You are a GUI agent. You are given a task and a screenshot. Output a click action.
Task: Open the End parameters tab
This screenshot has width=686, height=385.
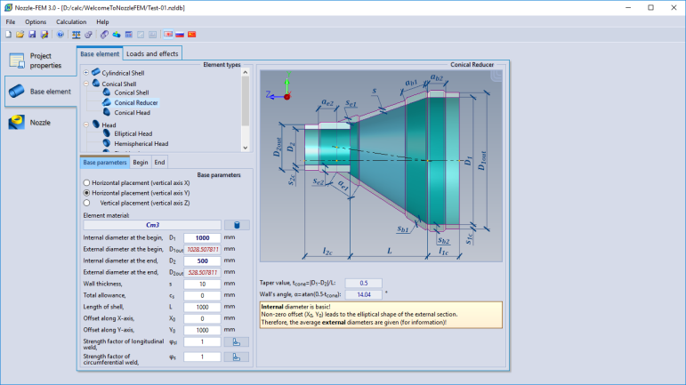[x=159, y=162]
